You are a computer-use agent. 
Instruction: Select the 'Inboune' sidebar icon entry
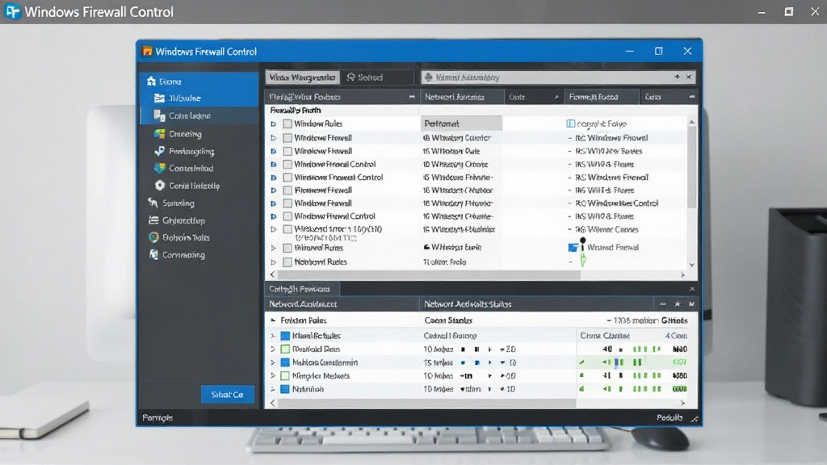159,98
